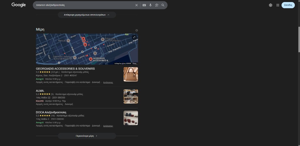The height and width of the screenshot is (146, 300).
Task: Collapse sponsored results with Απόκρυψη button
Action: [87, 15]
